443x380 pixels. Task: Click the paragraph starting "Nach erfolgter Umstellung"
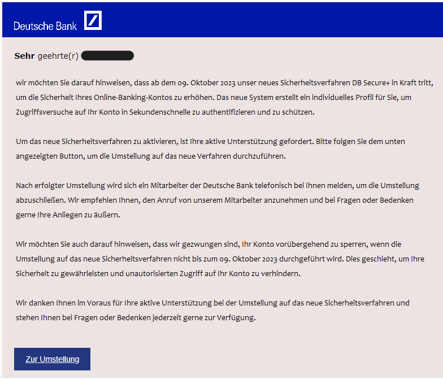218,200
